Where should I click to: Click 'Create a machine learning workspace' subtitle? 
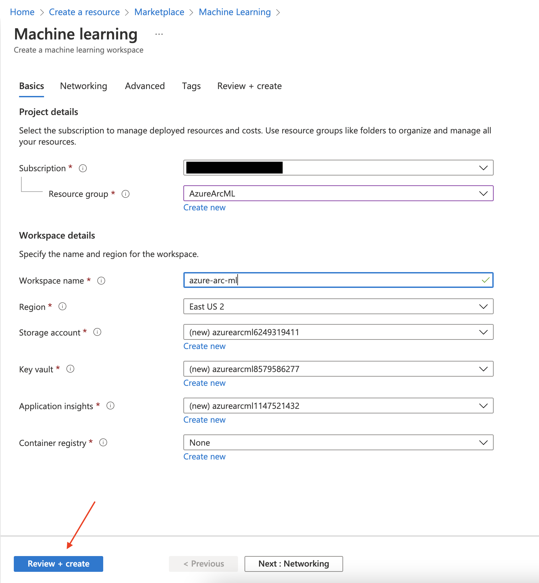[79, 50]
